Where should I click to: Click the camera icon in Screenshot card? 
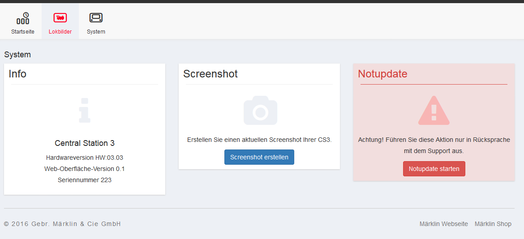click(260, 110)
